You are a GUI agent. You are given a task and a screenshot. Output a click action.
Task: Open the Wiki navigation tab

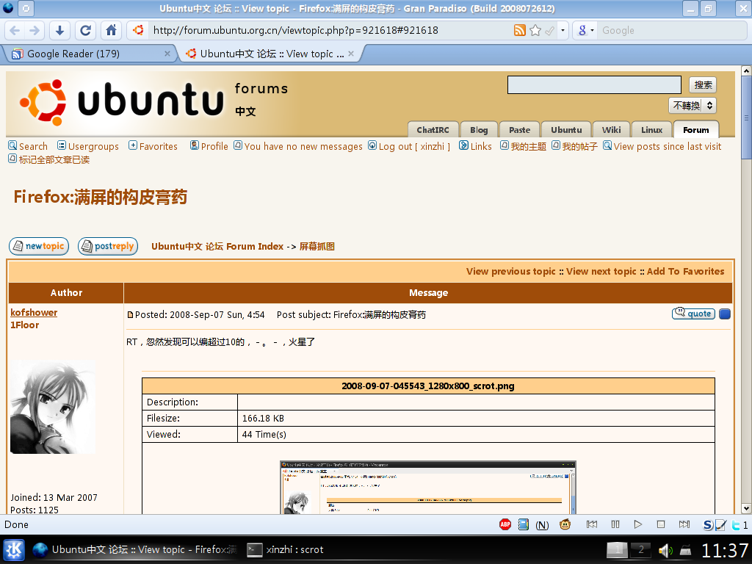(x=612, y=130)
